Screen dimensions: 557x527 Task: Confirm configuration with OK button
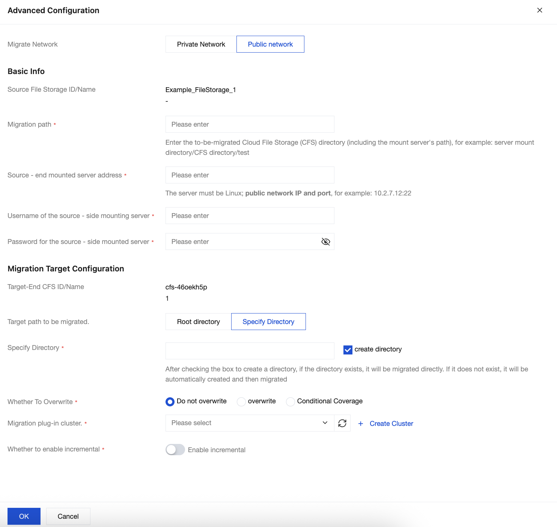24,516
